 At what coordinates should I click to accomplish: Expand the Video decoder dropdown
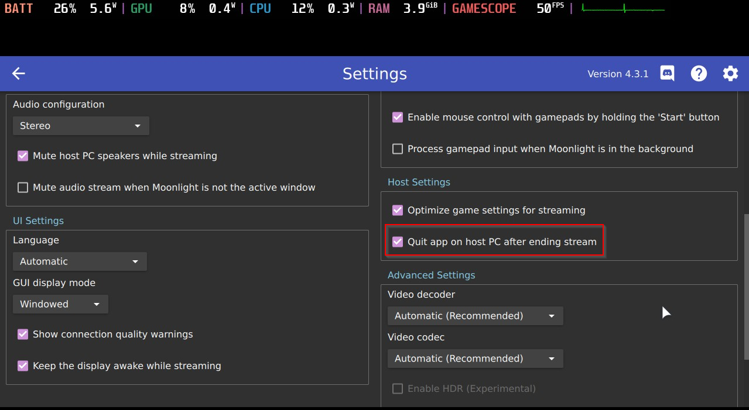click(475, 316)
